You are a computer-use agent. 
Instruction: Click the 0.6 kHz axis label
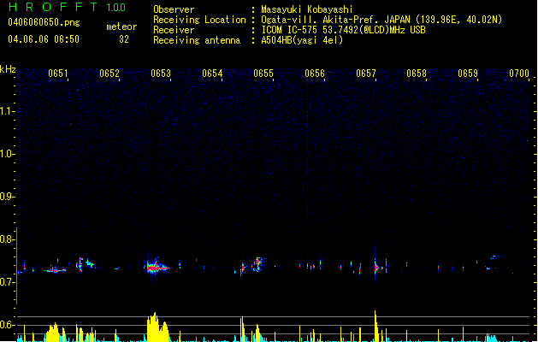[8, 325]
